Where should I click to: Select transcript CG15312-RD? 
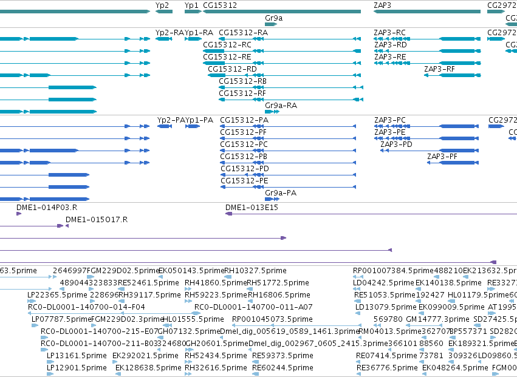284,75
